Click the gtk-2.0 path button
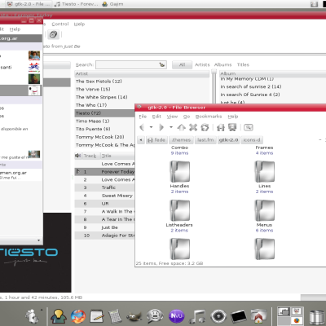The image size is (326, 326). coord(229,140)
